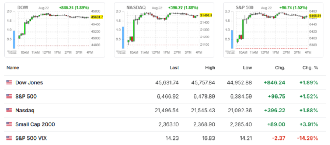Click the highlighted 6466.91 price label
This screenshot has height=145, width=330.
click(x=315, y=16)
